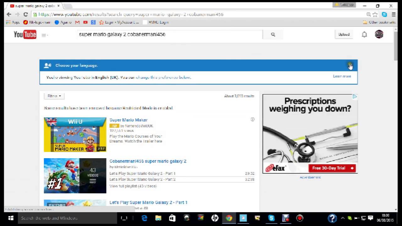Close the YouTube browser tab
The width and height of the screenshot is (402, 226).
(58, 6)
